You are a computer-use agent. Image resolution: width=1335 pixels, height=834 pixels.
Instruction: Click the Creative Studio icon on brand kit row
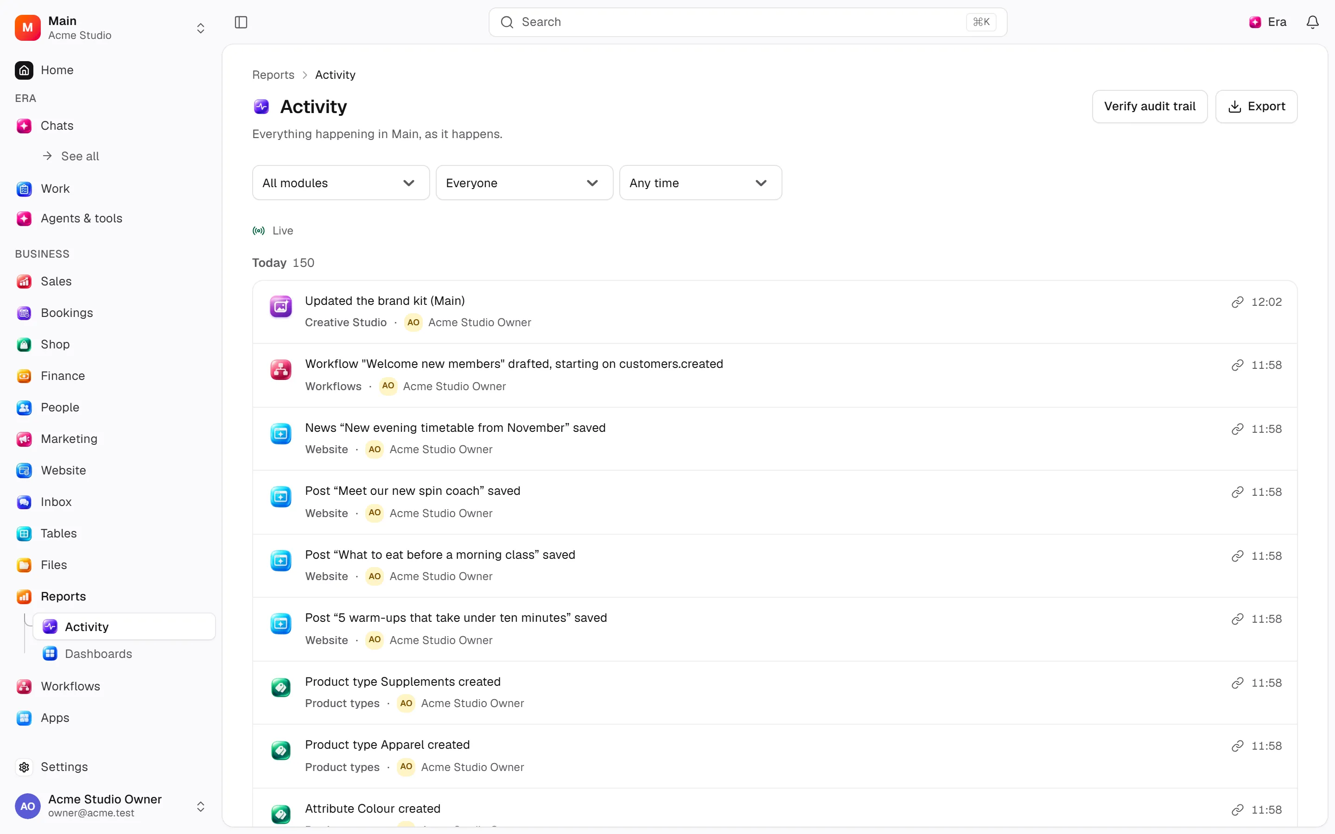[281, 306]
